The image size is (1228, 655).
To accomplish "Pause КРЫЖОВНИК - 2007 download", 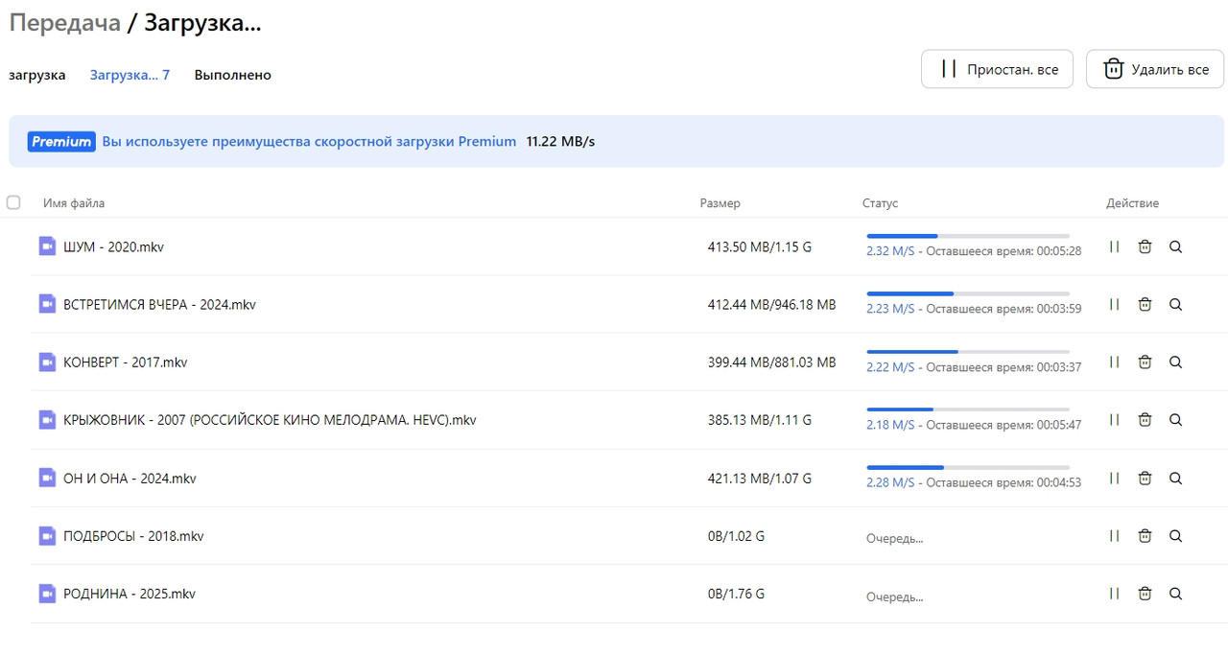I will (1114, 419).
